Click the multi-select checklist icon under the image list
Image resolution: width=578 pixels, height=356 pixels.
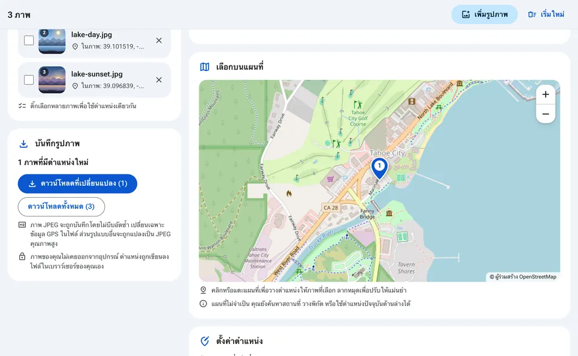tap(22, 106)
